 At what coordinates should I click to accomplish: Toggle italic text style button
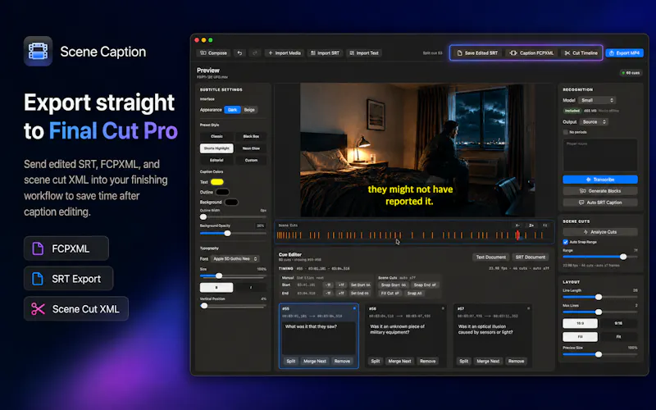(251, 288)
